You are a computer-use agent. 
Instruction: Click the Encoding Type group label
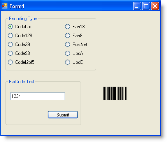23,19
